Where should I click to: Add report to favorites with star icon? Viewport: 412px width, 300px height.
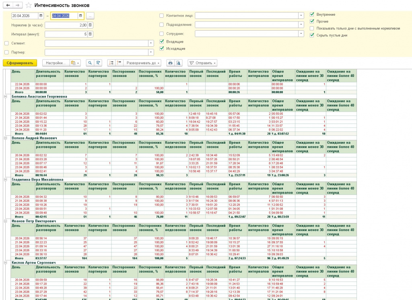[x=29, y=5]
